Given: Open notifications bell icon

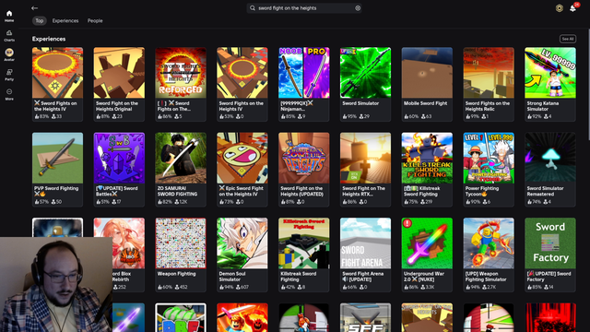Looking at the screenshot, I should point(572,8).
